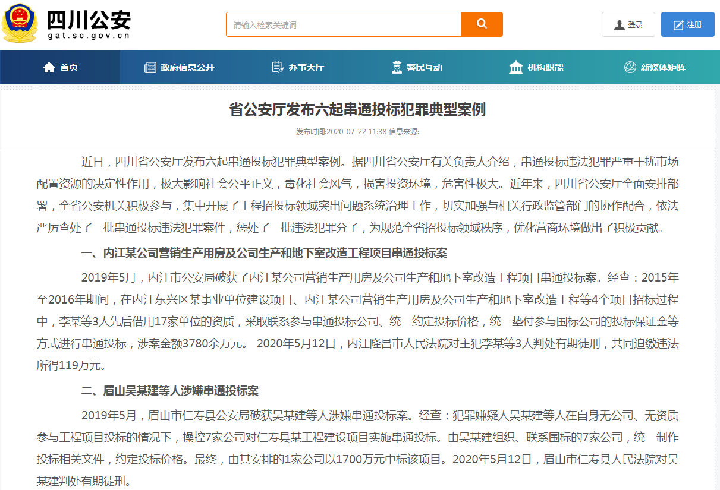Click the circular icon beside 新媒体矩阵
This screenshot has width=720, height=490.
630,67
